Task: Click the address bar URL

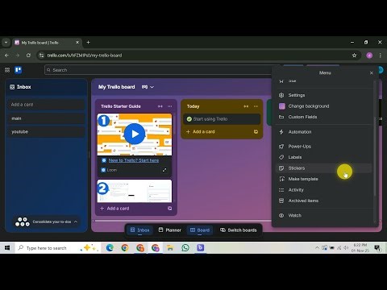Action: [85, 56]
